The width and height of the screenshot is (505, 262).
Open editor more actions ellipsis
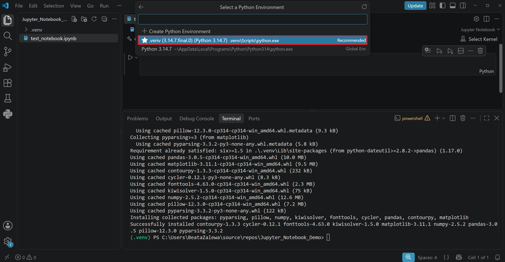(497, 19)
